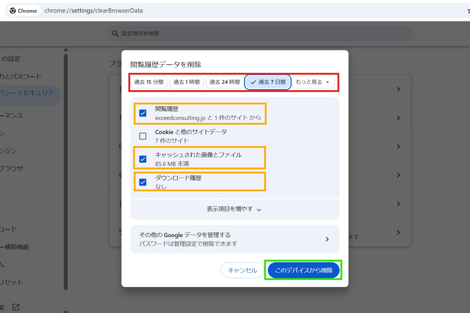Click the external link icon in the sidebar
The image size is (470, 313).
point(16,307)
